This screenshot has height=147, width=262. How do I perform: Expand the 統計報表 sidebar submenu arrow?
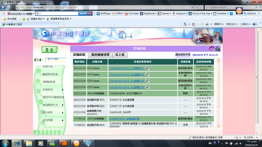(x=63, y=113)
